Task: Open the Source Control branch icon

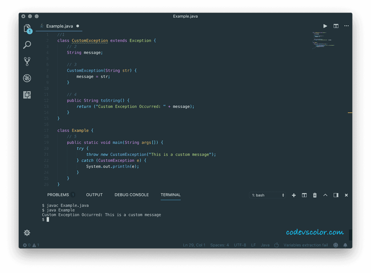Action: 27,61
